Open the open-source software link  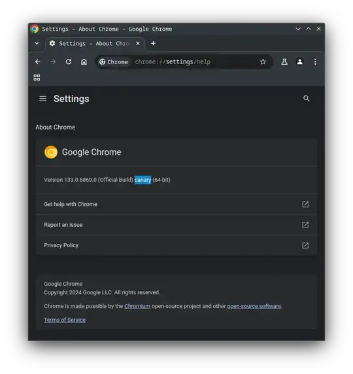tap(254, 306)
